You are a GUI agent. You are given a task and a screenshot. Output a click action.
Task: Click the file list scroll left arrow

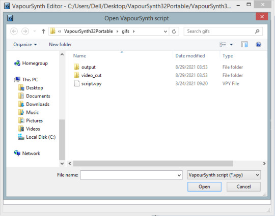[70, 164]
